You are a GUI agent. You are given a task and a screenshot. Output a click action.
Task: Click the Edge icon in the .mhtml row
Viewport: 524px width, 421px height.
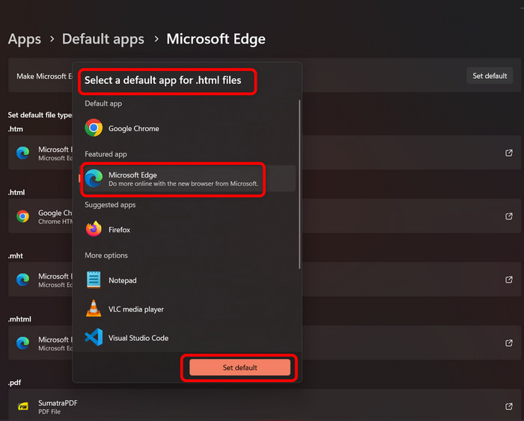tap(22, 343)
